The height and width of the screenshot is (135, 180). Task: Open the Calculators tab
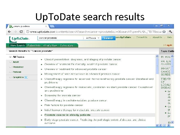point(66,45)
